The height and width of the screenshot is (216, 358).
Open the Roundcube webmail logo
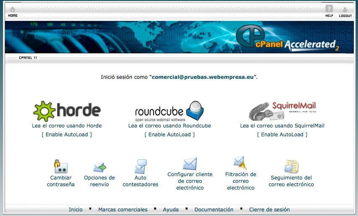(x=169, y=111)
